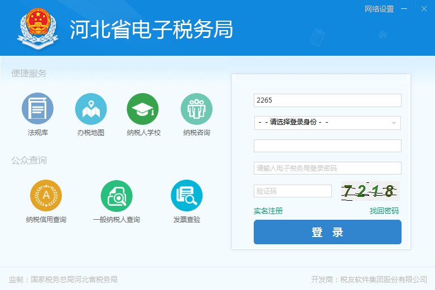Viewport: 435px width, 290px height.
Task: Click the blue 登录 login button
Action: click(x=327, y=233)
